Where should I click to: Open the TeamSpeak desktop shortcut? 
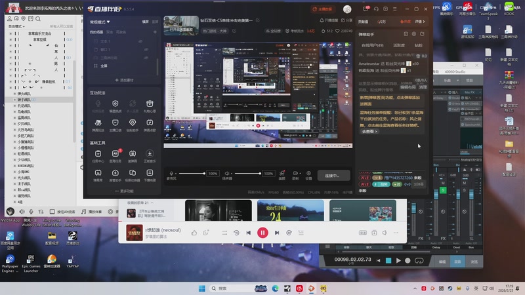tap(488, 10)
